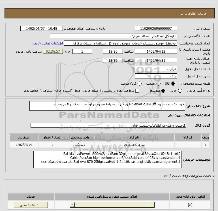
Task: Click the need number field 1102003696000007
Action: point(156,28)
